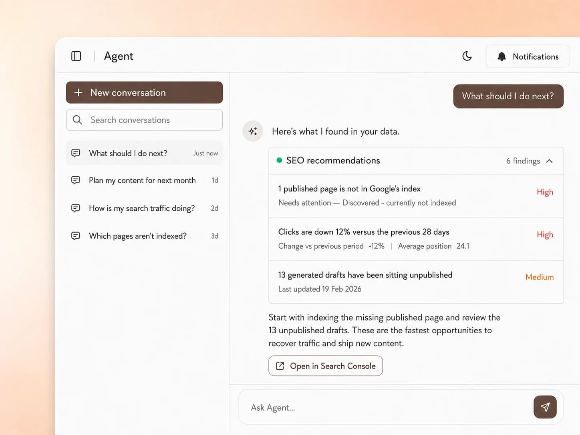Image resolution: width=580 pixels, height=435 pixels.
Task: Click 'Change vs previous period -12%' value
Action: (331, 246)
